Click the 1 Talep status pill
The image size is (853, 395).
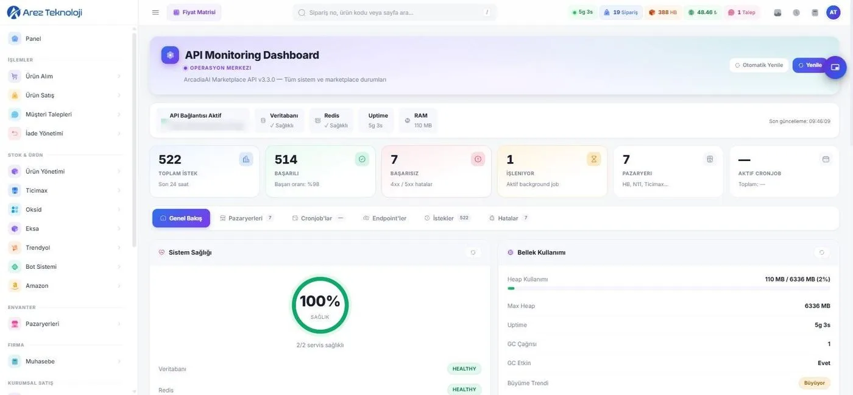[742, 12]
